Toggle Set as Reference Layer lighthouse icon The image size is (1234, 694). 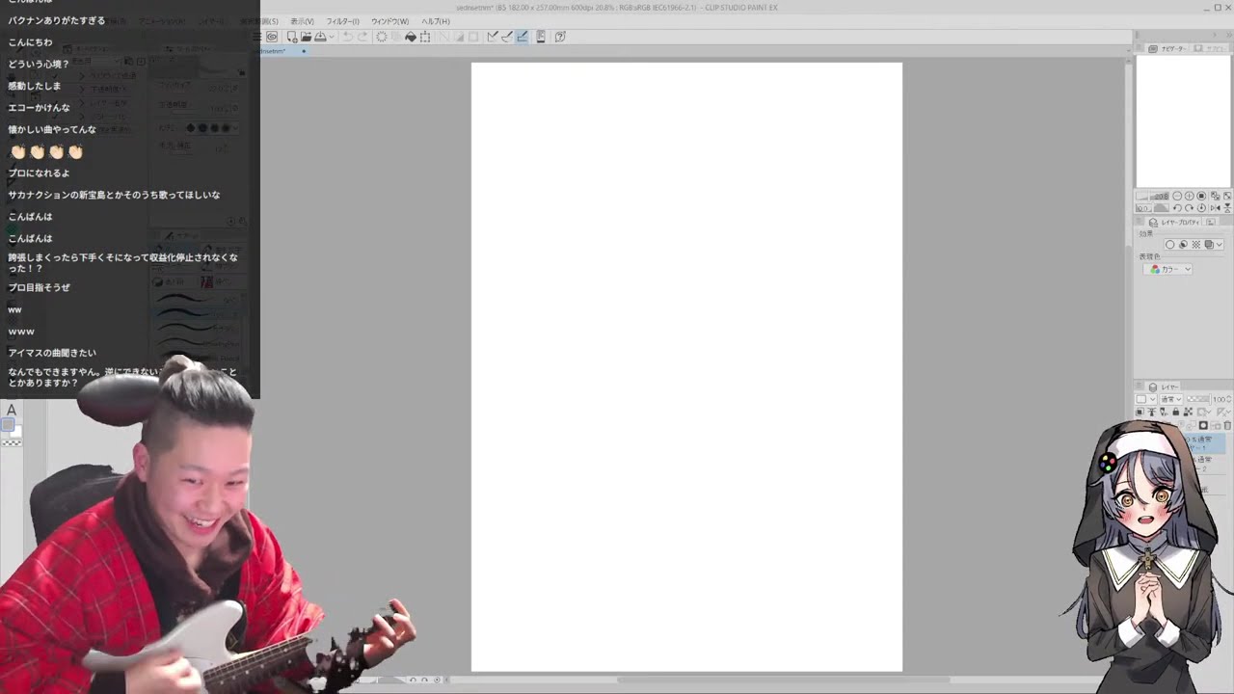click(x=1151, y=412)
